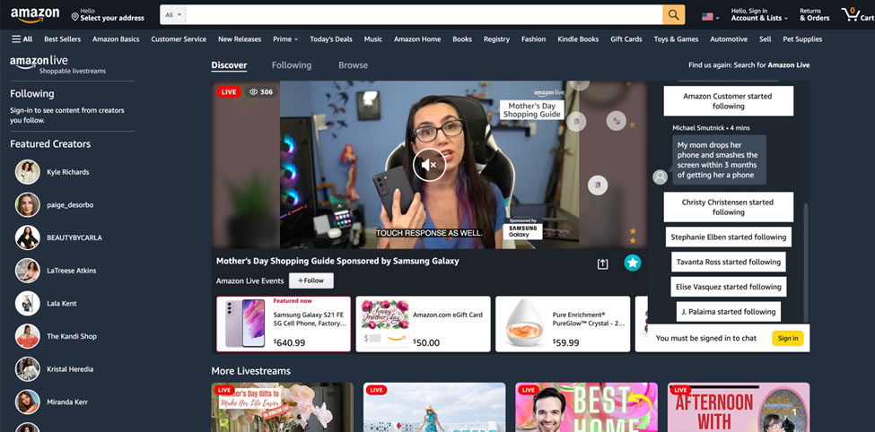Switch to the Discover tab
The height and width of the screenshot is (432, 875).
point(229,65)
